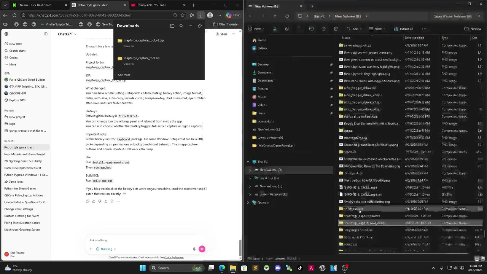The height and width of the screenshot is (274, 487).
Task: Open Cookie Preferences link
Action: coord(174,258)
